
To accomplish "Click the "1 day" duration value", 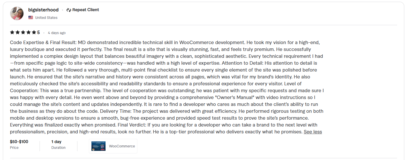I will click(x=56, y=142).
